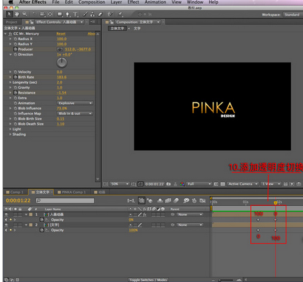This screenshot has height=282, width=303.
Task: Select the Brush tool
Action: 85,14
